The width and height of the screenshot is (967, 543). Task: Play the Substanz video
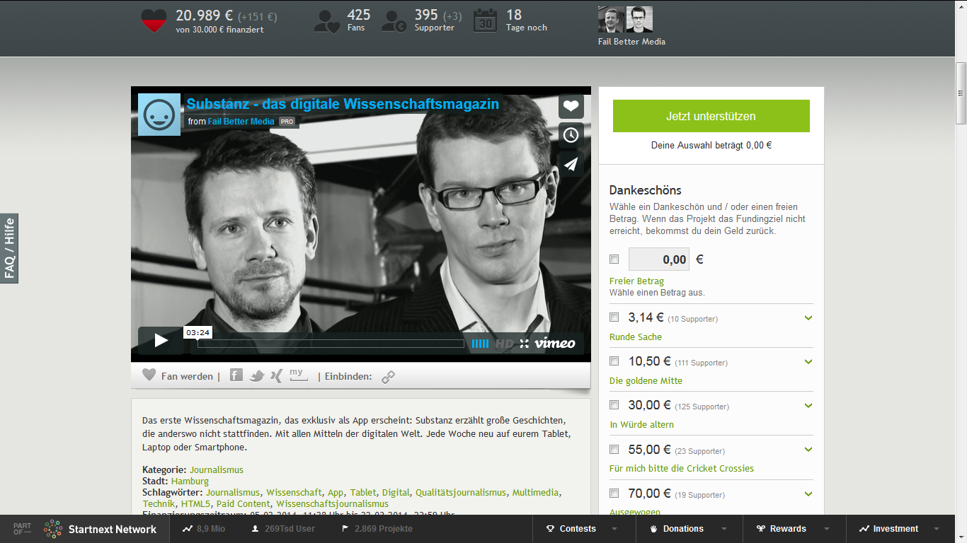161,341
